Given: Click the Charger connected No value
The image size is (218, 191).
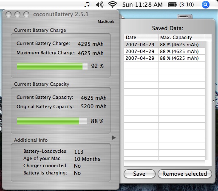Looking at the screenshot, I should (77, 166).
